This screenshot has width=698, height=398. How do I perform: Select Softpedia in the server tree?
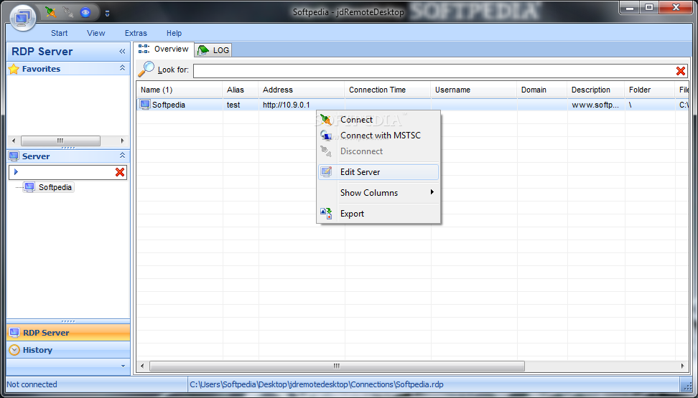pos(55,187)
